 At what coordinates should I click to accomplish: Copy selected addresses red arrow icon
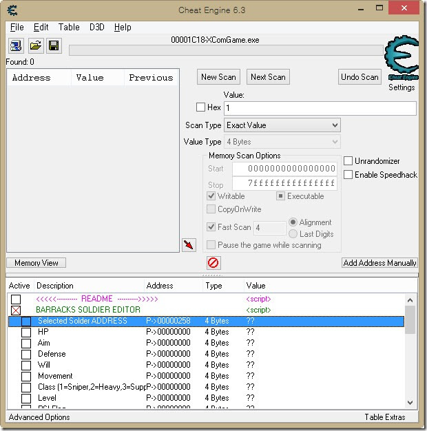189,244
